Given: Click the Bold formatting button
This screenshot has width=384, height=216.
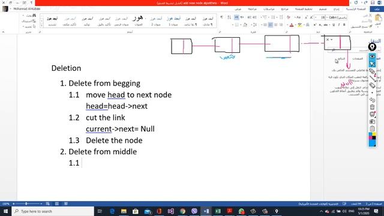Looking at the screenshot, I should click(x=344, y=25).
